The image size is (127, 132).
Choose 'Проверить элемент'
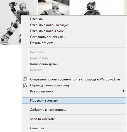(x=74, y=100)
